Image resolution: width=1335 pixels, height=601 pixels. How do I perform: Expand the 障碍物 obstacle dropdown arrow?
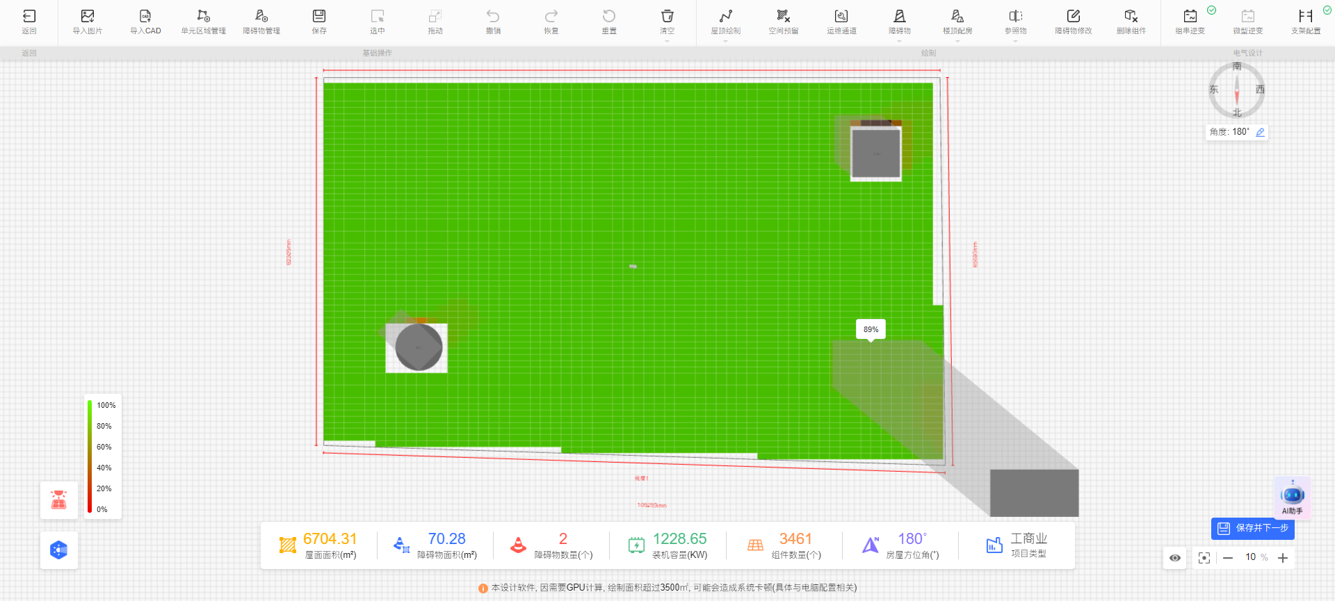[900, 41]
